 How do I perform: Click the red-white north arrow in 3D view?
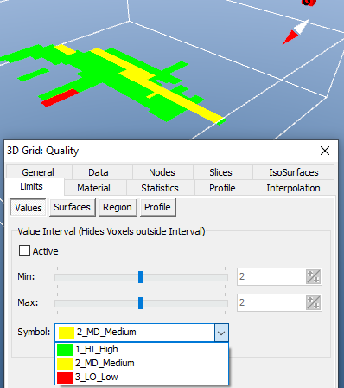[296, 31]
